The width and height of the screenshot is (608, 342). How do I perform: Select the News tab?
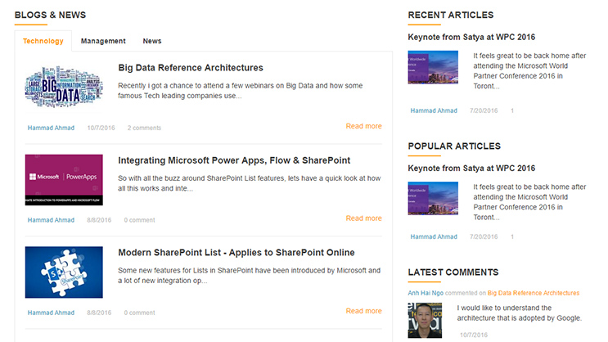(x=152, y=41)
